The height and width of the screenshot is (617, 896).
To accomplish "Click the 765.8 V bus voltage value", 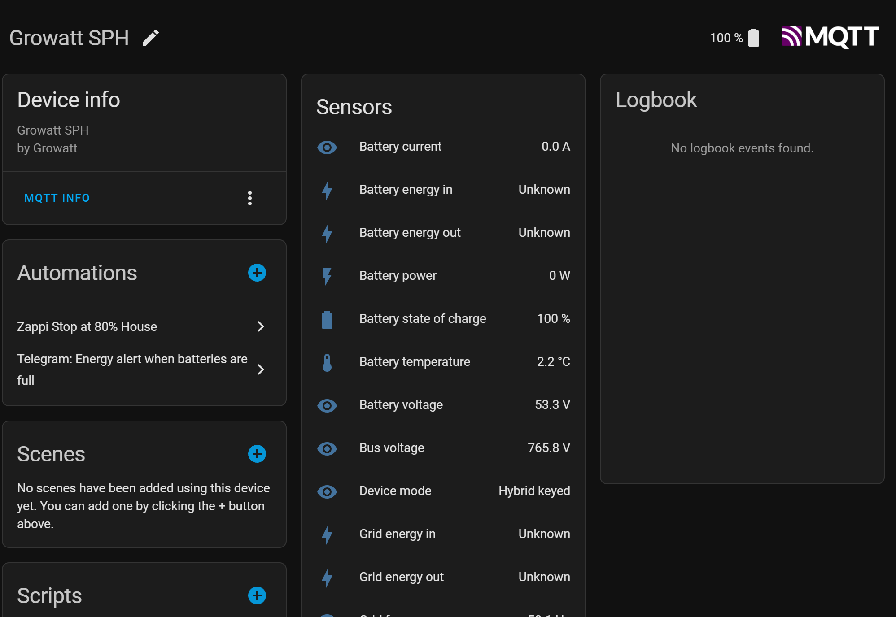I will pyautogui.click(x=549, y=448).
